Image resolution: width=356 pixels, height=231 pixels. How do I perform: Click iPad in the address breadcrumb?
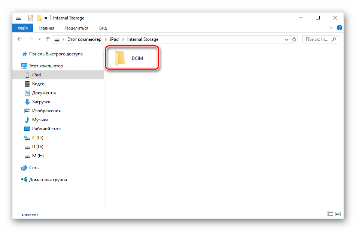point(114,39)
